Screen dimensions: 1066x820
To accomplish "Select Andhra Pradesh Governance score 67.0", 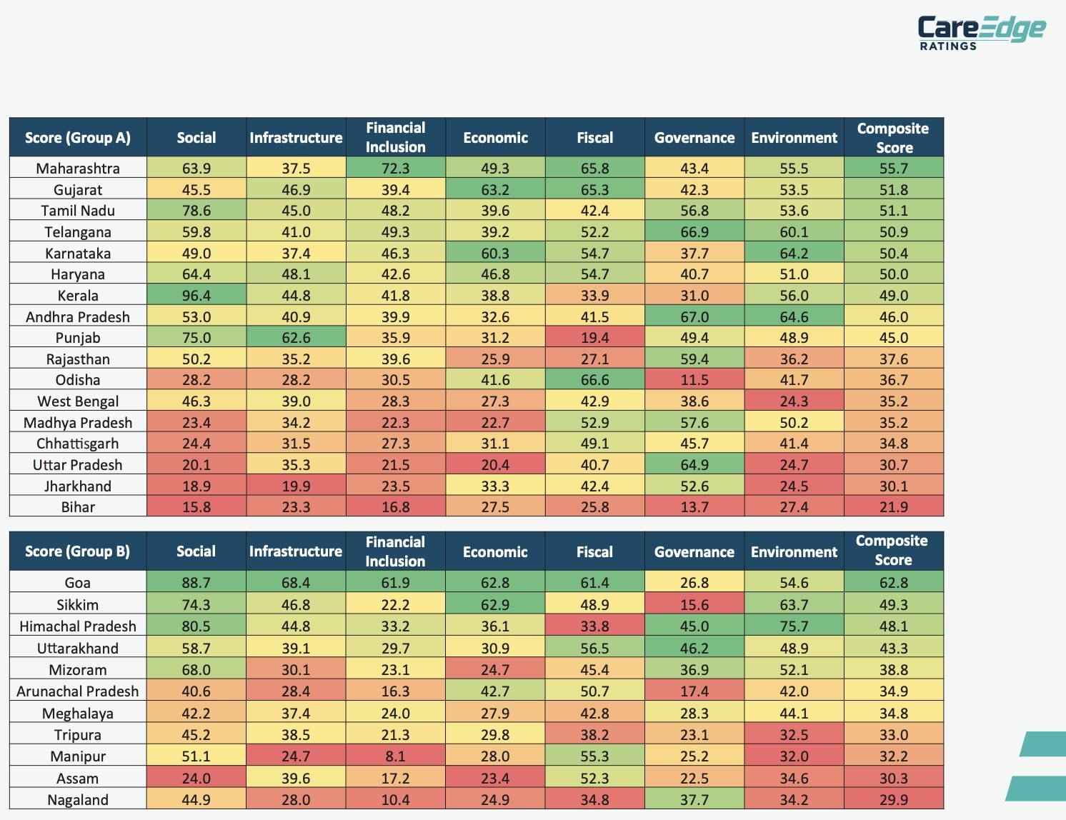I will pos(694,317).
